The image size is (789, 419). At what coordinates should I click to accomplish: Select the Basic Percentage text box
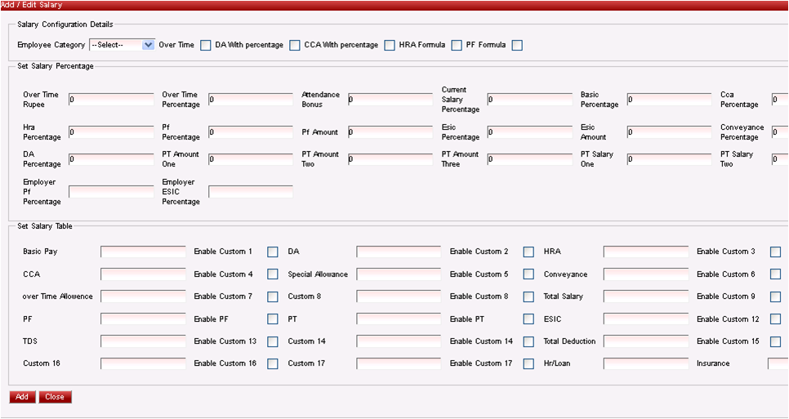[x=670, y=100]
